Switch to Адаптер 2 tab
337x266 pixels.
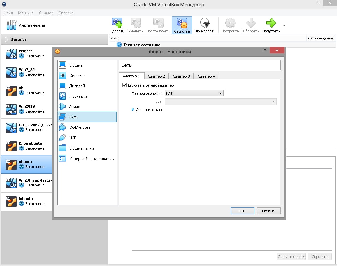(x=156, y=76)
